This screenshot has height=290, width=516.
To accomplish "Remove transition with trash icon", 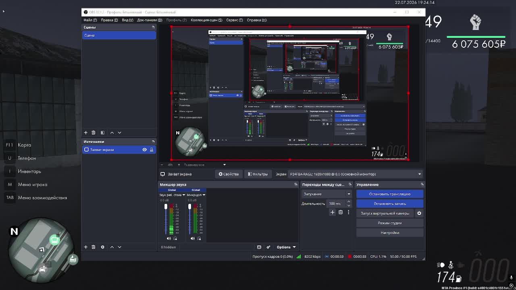I will (x=341, y=212).
